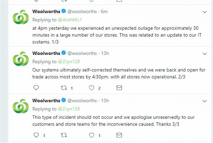This screenshot has width=213, height=143.
Task: Click the Woolworths name on the first tweet
Action: 46,12
